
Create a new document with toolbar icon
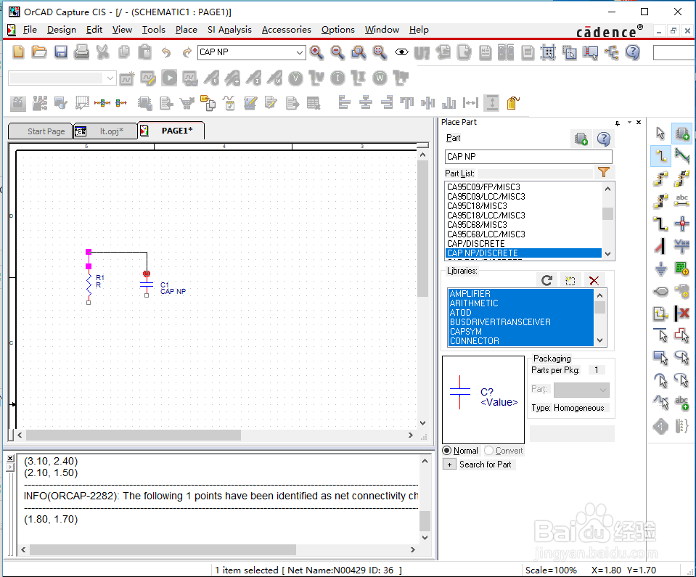coord(18,52)
